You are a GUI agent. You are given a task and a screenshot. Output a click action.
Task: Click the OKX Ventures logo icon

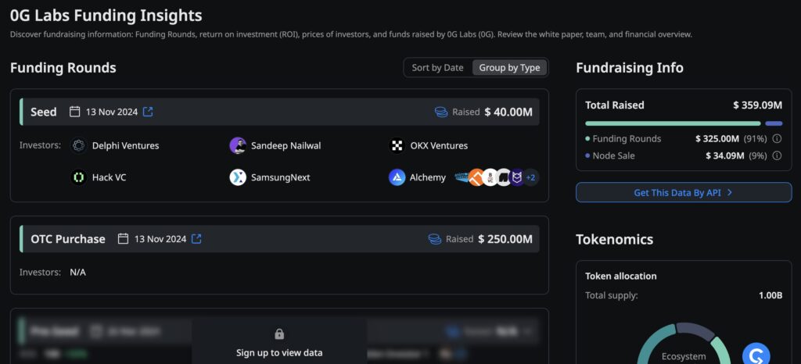click(397, 146)
